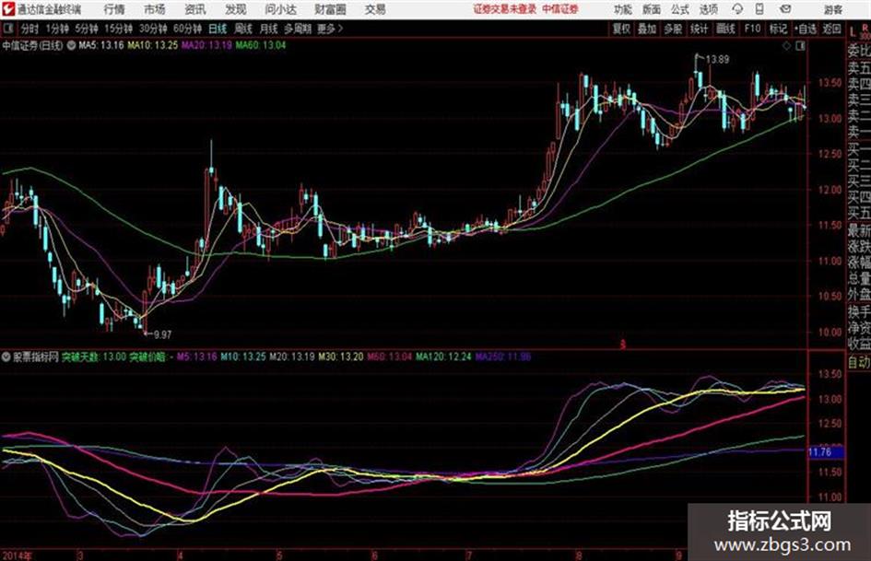This screenshot has width=871, height=561.
Task: Click the 统计 statistics button
Action: point(699,29)
